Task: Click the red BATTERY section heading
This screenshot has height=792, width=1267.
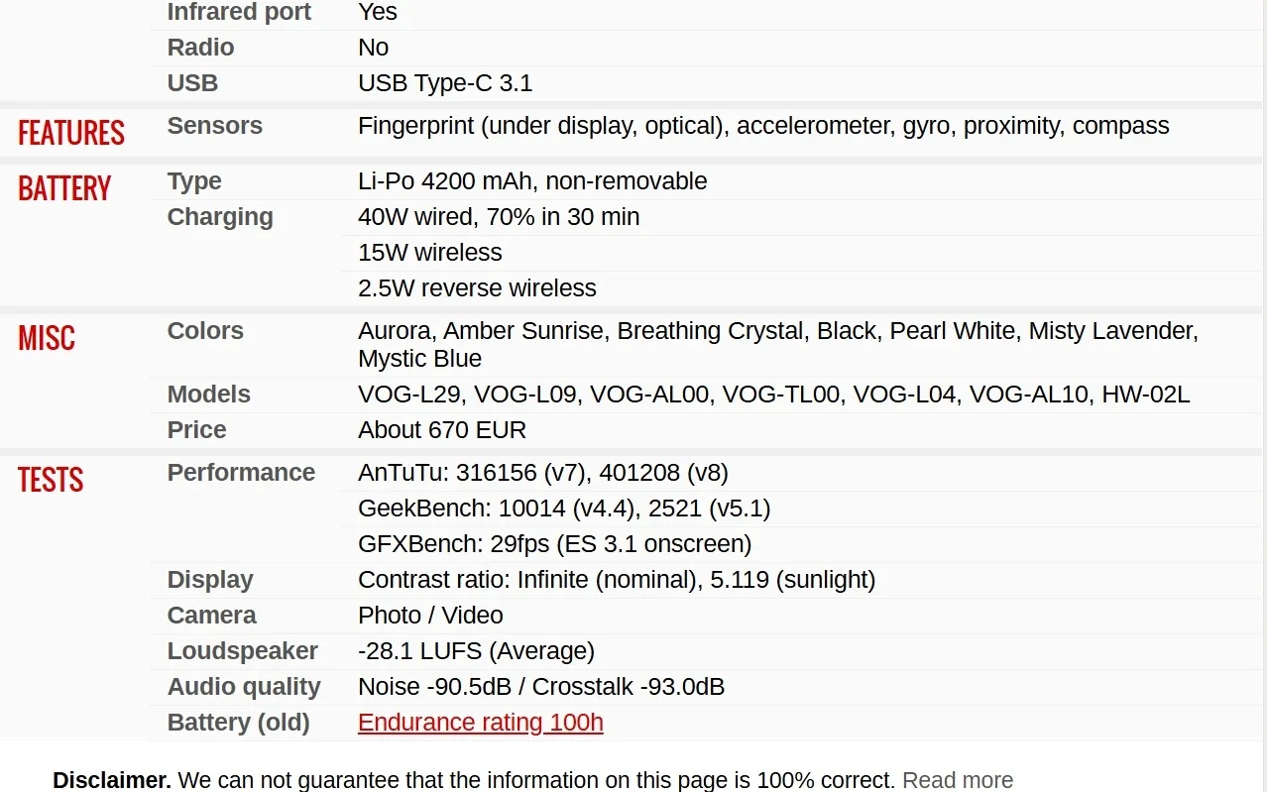Action: pyautogui.click(x=64, y=188)
